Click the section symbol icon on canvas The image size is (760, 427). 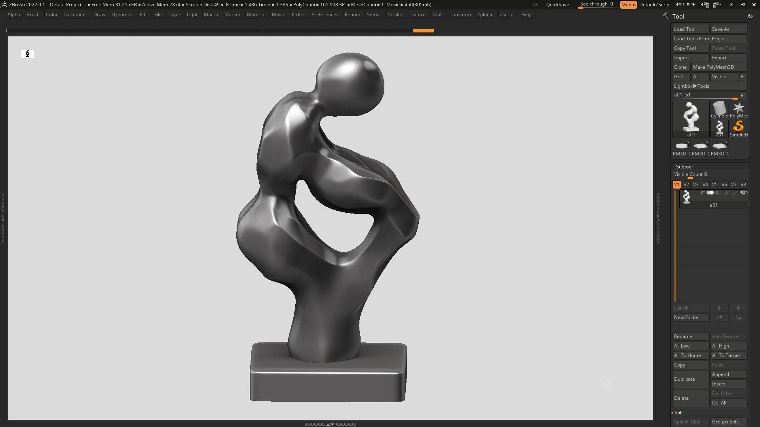pyautogui.click(x=28, y=54)
